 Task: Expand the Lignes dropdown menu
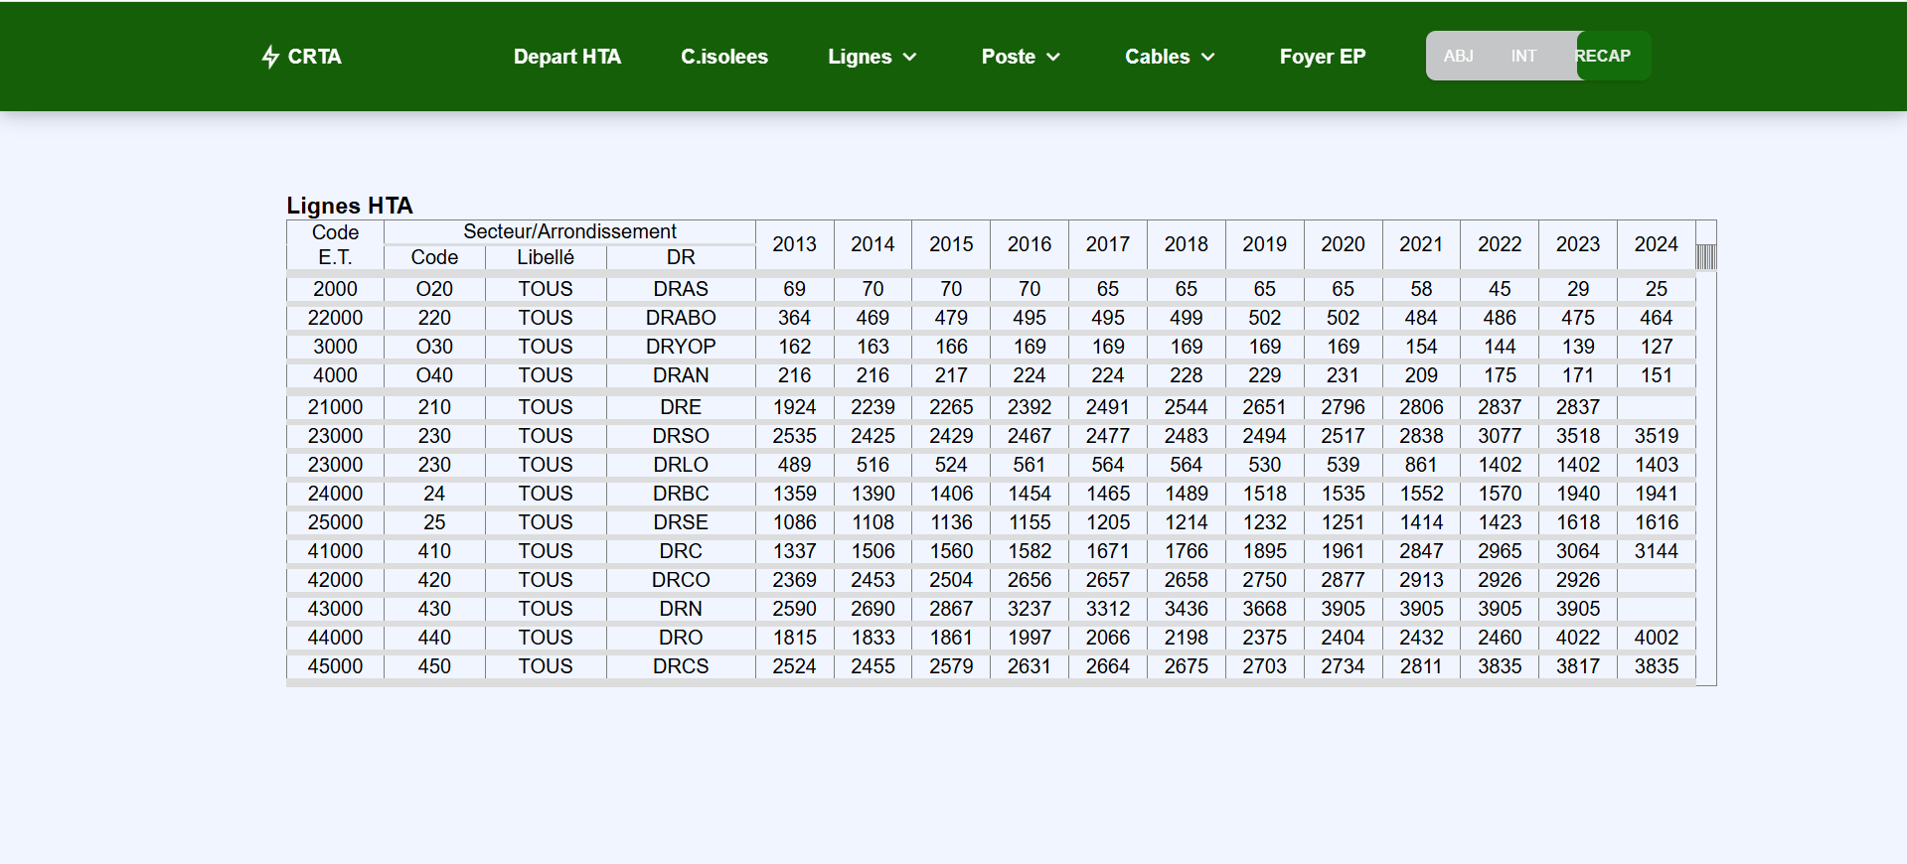[861, 57]
